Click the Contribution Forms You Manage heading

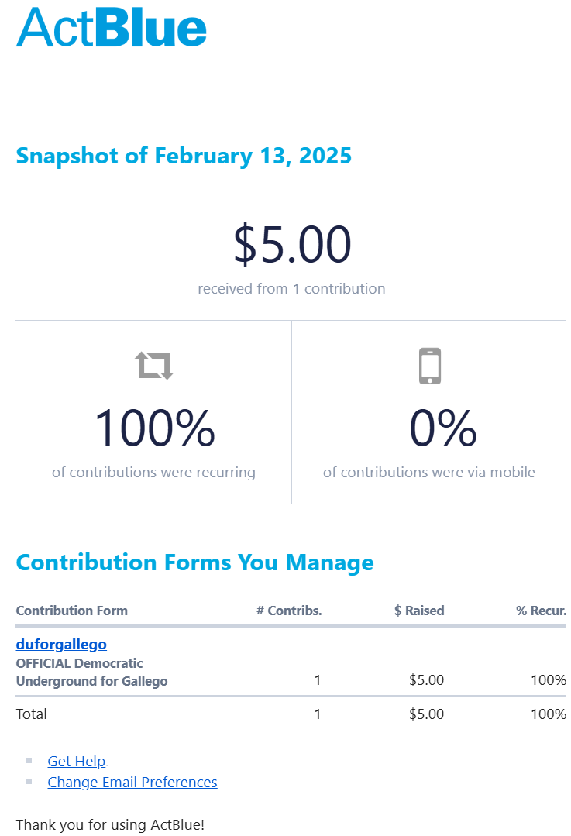(194, 562)
